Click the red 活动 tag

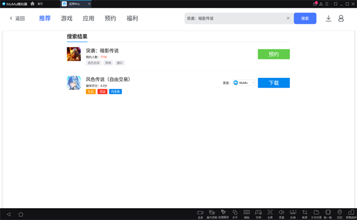tap(102, 92)
